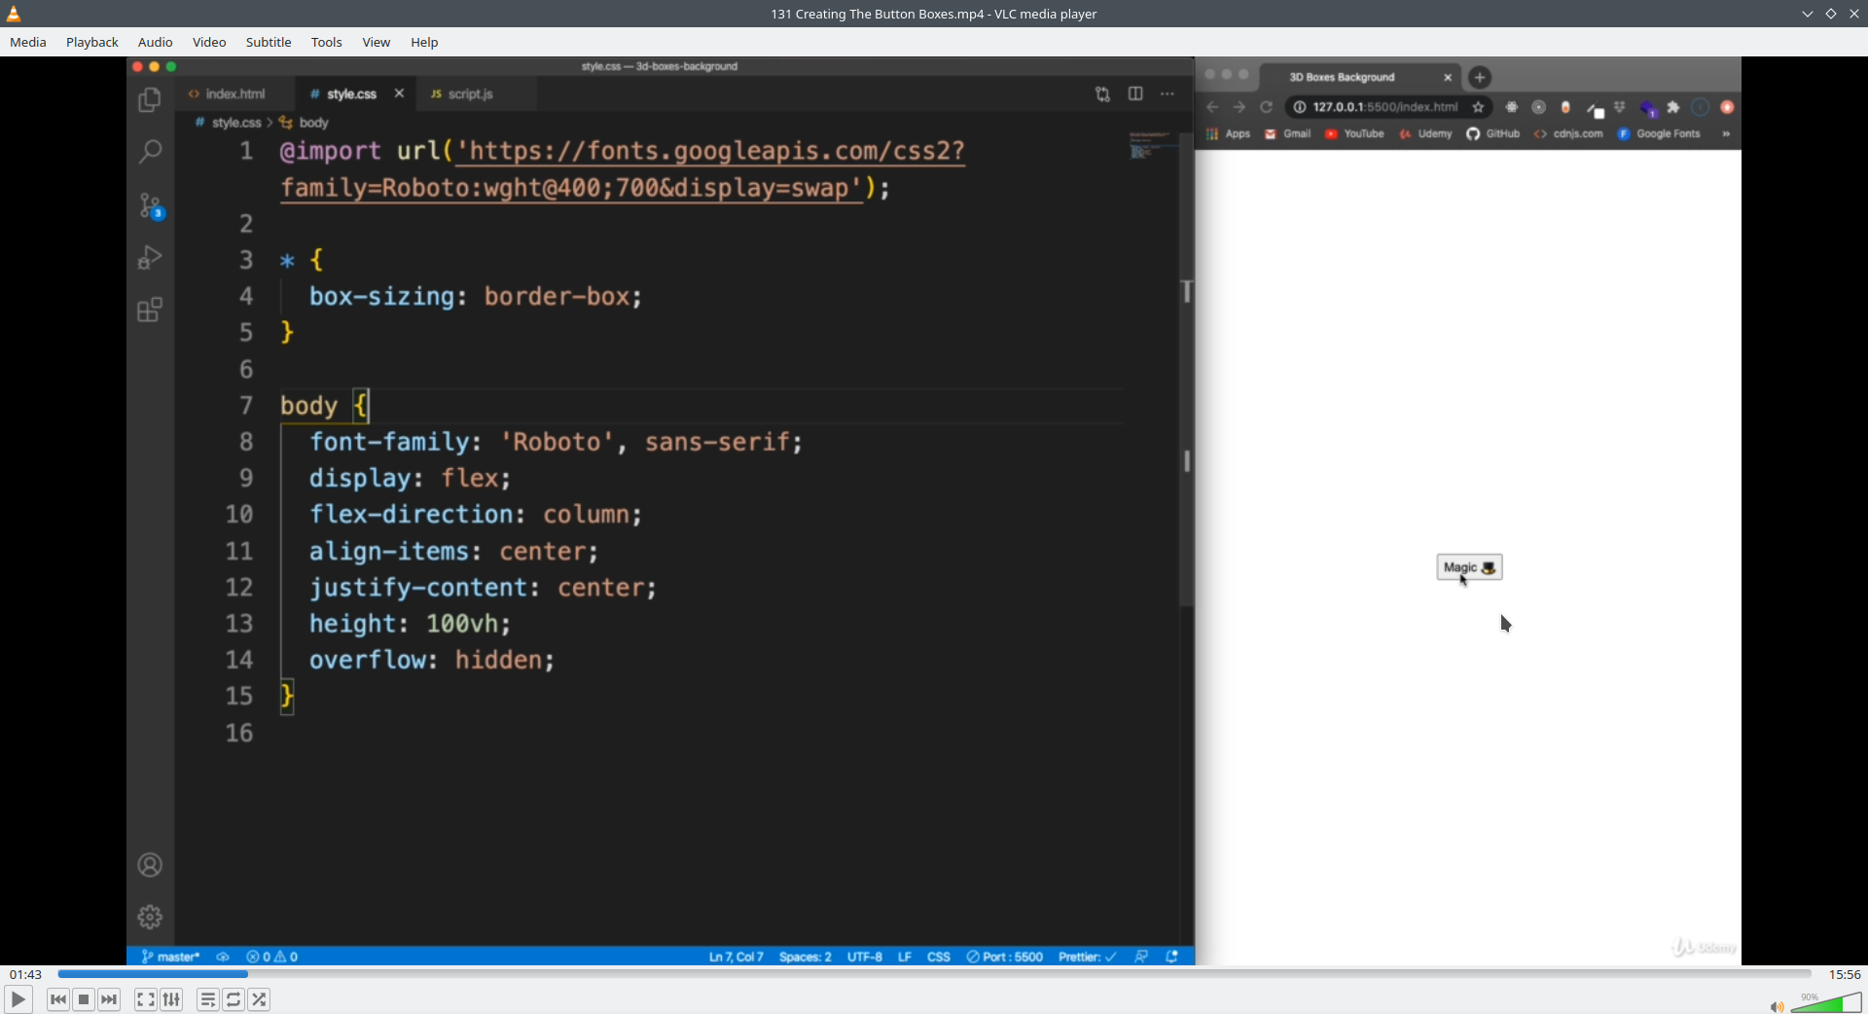The image size is (1868, 1014).
Task: Mute VLC audio via speaker icon
Action: point(1777,1006)
